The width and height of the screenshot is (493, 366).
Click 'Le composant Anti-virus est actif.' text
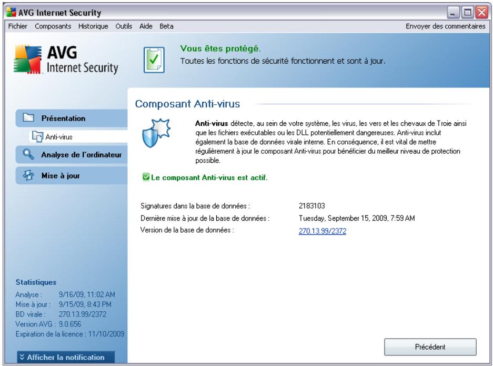pos(209,177)
